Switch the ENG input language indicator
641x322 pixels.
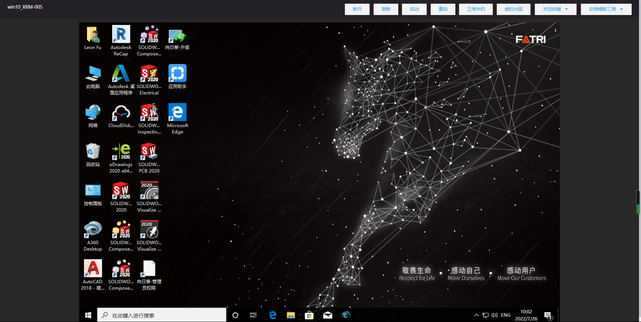click(506, 315)
